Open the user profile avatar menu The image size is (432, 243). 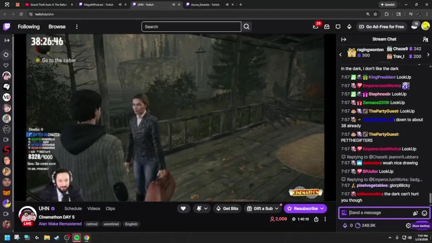pyautogui.click(x=426, y=27)
